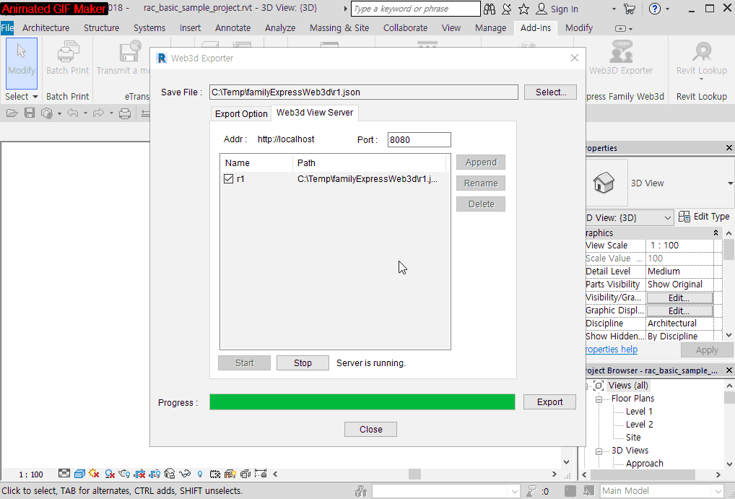The width and height of the screenshot is (735, 499).
Task: Open the Help question mark icon
Action: [655, 9]
